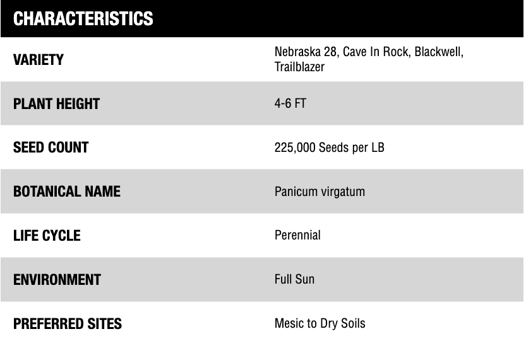Select the word 'virgatum'
This screenshot has width=526, height=346.
[343, 192]
